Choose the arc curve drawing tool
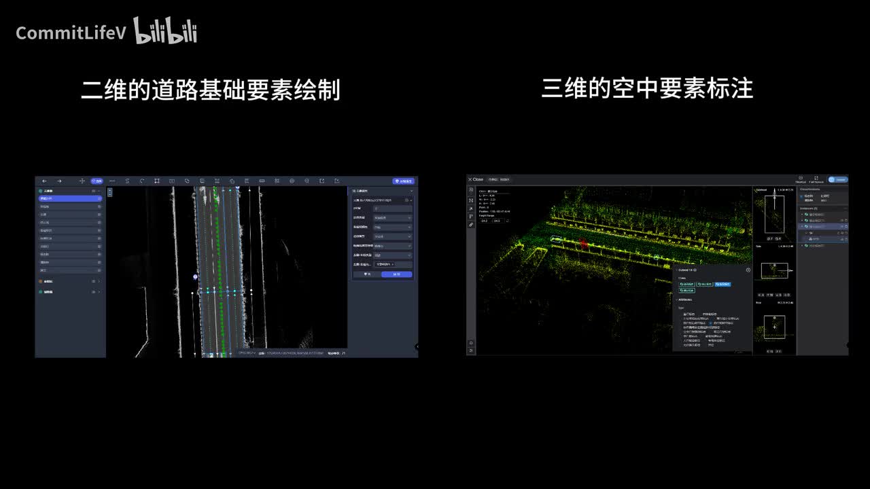The width and height of the screenshot is (870, 489). [142, 181]
